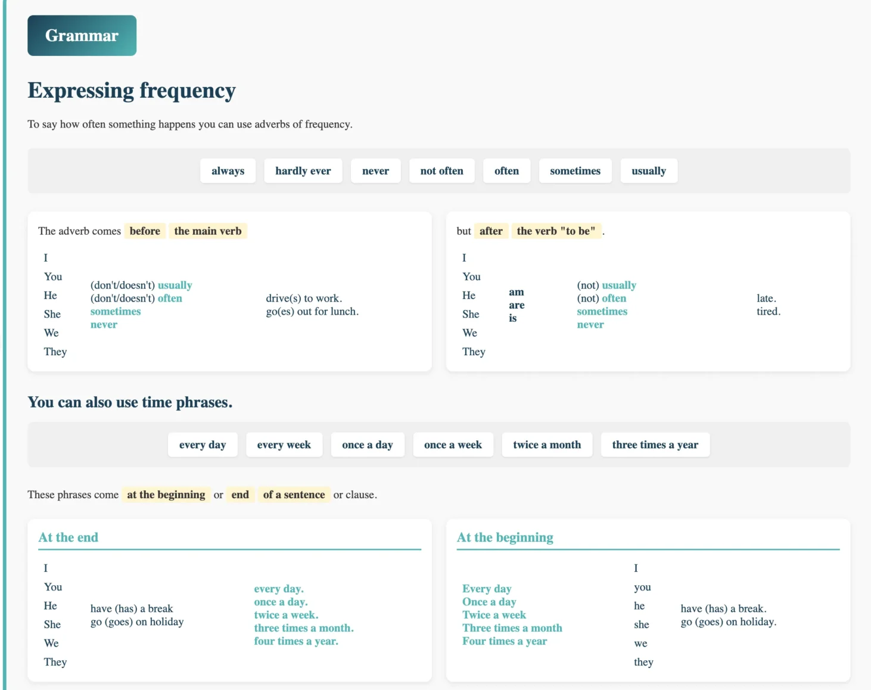
Task: Click "late." in the to be card
Action: (767, 299)
